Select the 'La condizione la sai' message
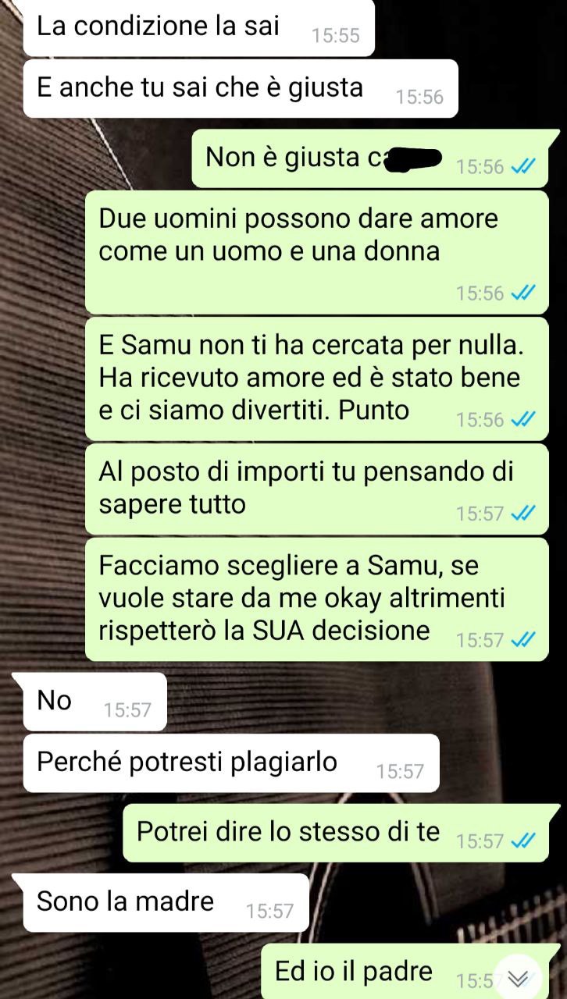Screen dimensions: 567x999 198,28
